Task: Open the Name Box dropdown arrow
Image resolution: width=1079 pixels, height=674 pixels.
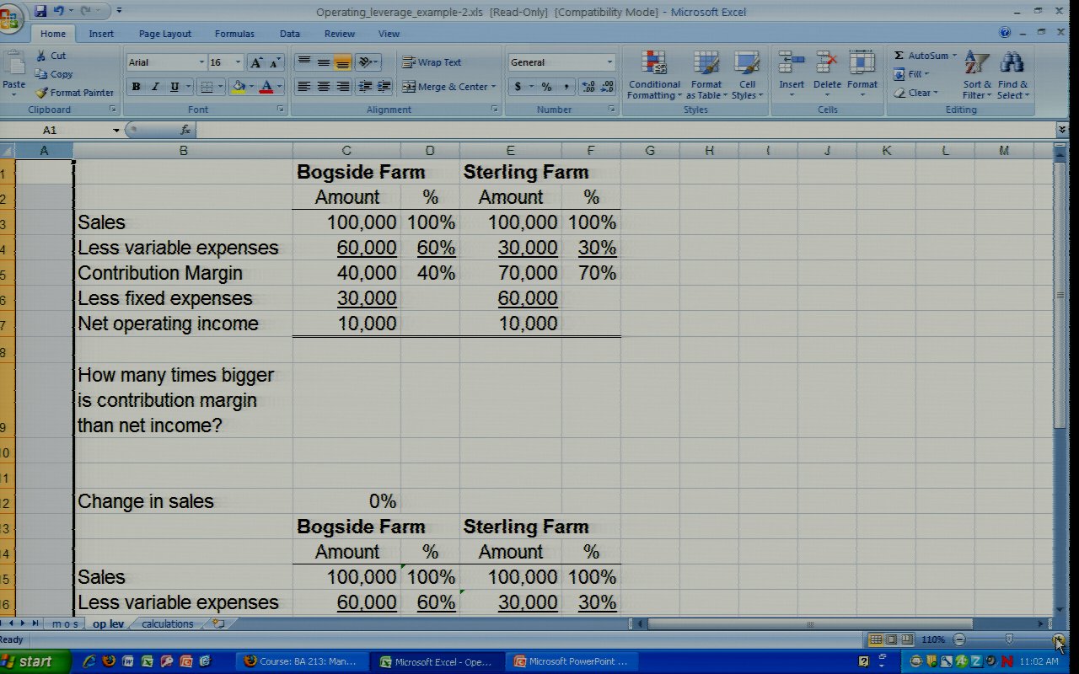Action: (116, 131)
